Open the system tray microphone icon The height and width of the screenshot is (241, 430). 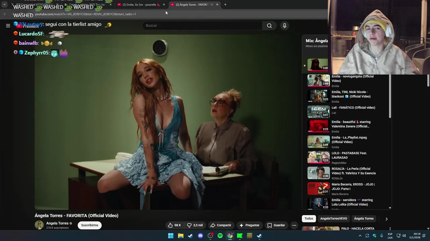click(382, 236)
